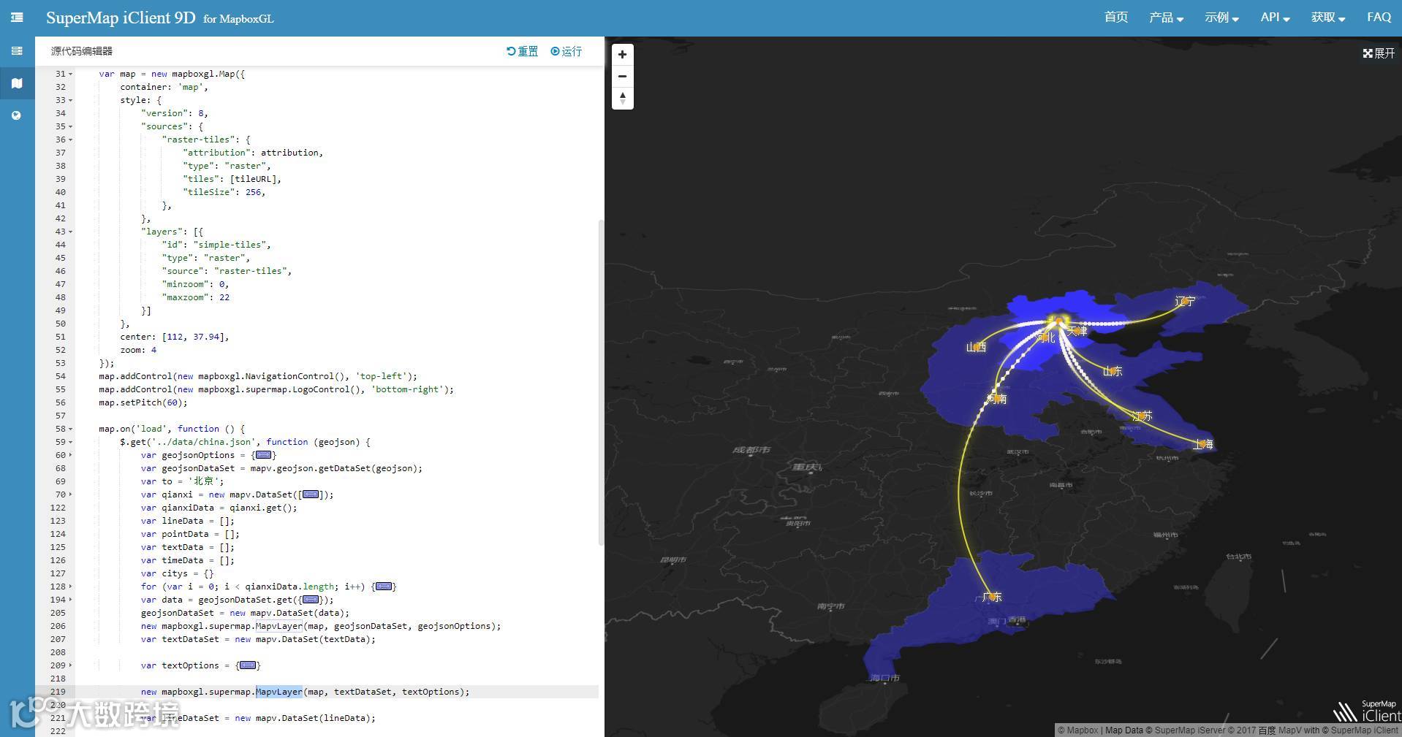Click the 山东 label on the map

point(1112,371)
